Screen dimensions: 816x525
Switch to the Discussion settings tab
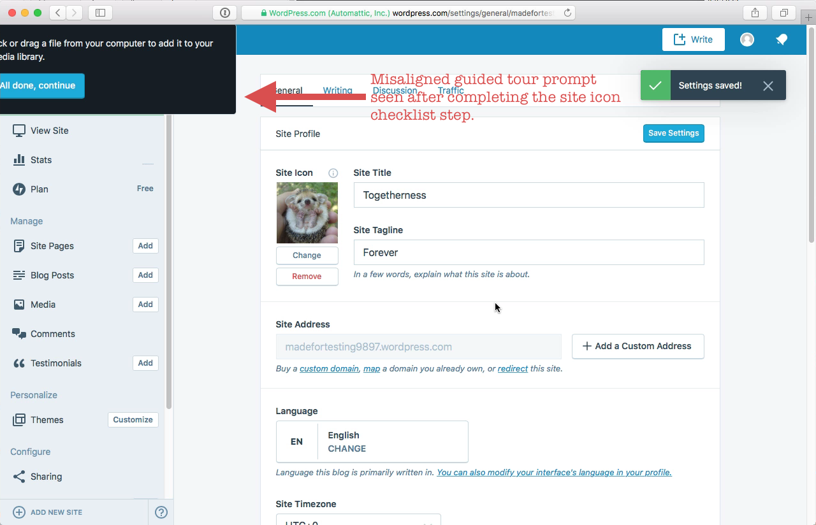395,90
